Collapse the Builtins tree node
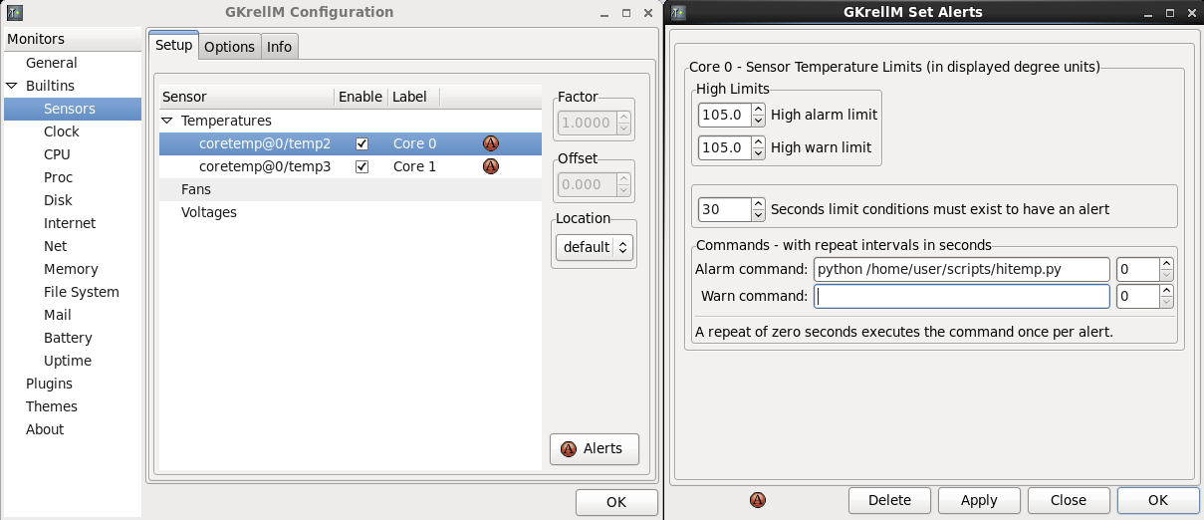1204x520 pixels. [12, 86]
